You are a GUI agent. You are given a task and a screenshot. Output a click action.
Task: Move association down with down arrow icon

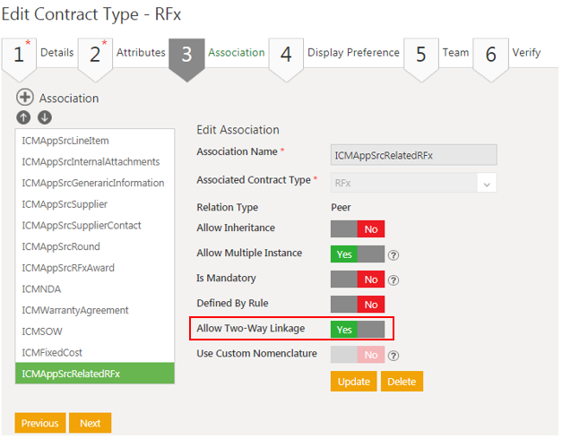(x=44, y=117)
